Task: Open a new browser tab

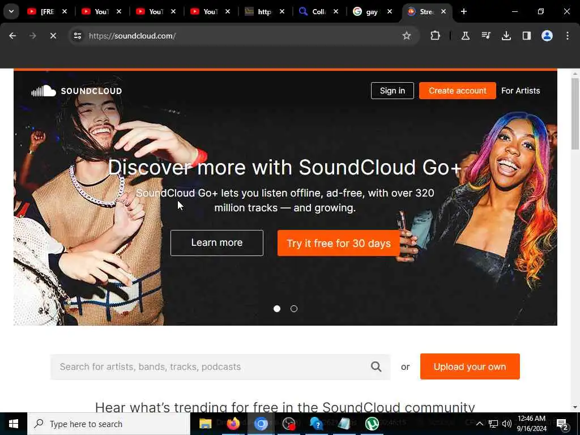Action: 463,11
